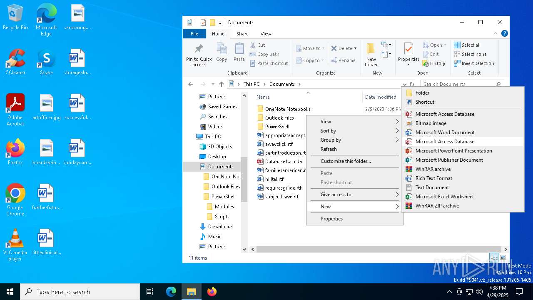Click the Cut scissors icon in Clipboard group
The width and height of the screenshot is (533, 300).
coord(253,45)
